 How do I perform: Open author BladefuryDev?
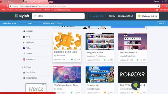94,89
